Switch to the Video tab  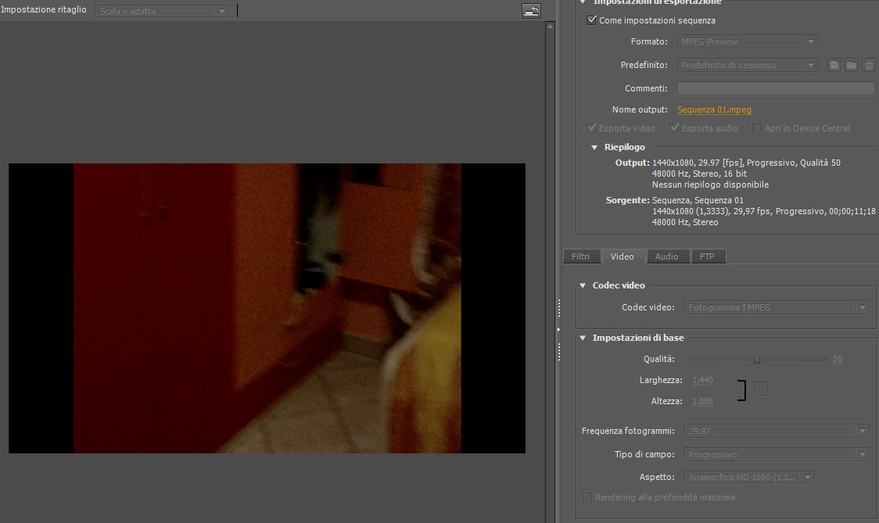pos(622,256)
